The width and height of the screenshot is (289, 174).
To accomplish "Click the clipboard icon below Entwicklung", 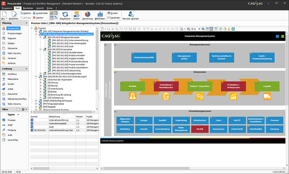I will 166,96.
